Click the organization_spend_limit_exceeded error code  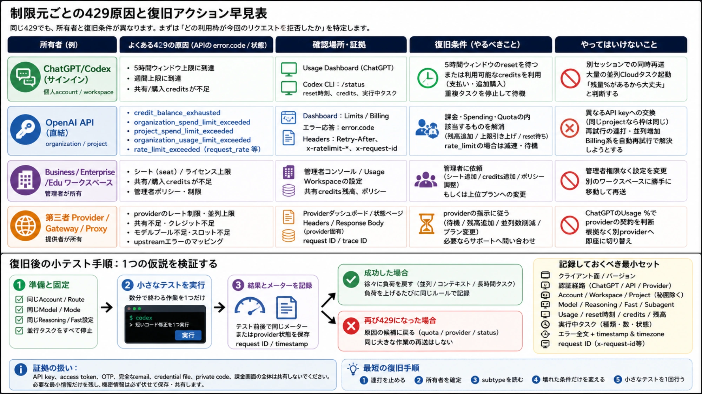(x=192, y=122)
